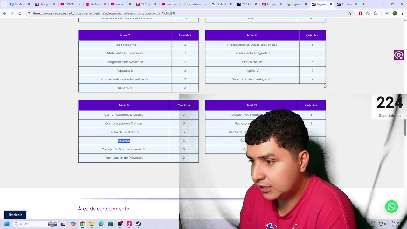The image size is (407, 229).
Task: Switch to Chrome in the taskbar
Action: click(x=82, y=224)
